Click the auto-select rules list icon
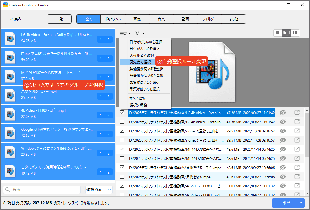The width and height of the screenshot is (310, 210). pos(124,33)
